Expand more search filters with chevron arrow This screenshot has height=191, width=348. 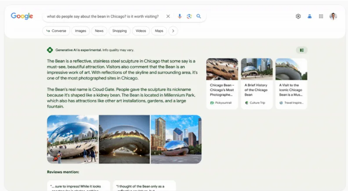pos(173,31)
